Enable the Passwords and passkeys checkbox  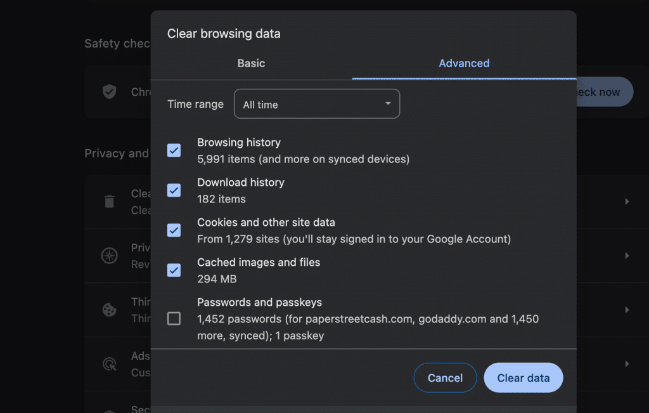tap(174, 318)
